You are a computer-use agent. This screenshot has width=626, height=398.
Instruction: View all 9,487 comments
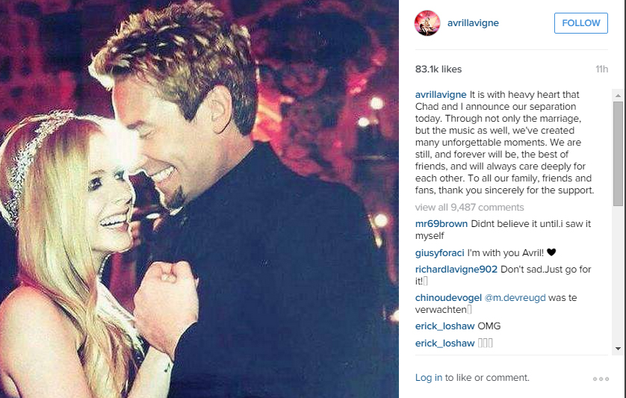coord(469,207)
